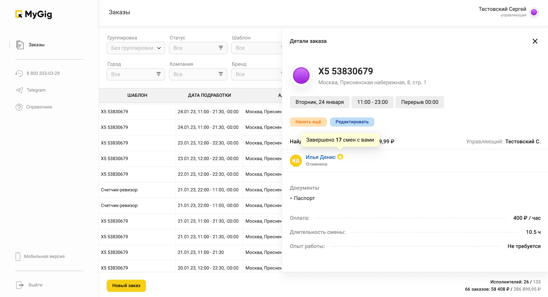Click the phone support headset icon
The width and height of the screenshot is (548, 297).
19,74
